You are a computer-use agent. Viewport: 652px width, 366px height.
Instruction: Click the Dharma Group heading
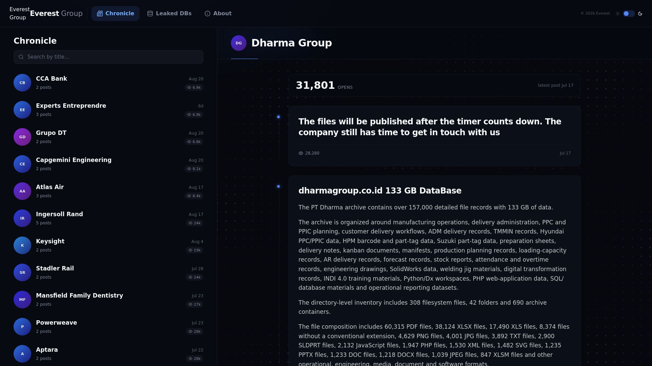coord(292,43)
